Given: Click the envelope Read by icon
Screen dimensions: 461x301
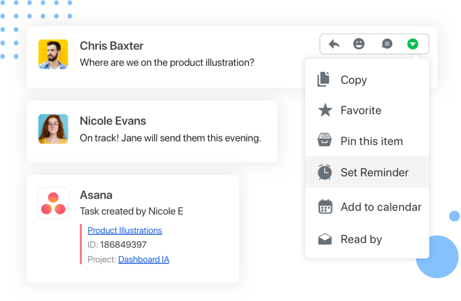Looking at the screenshot, I should click(x=324, y=239).
